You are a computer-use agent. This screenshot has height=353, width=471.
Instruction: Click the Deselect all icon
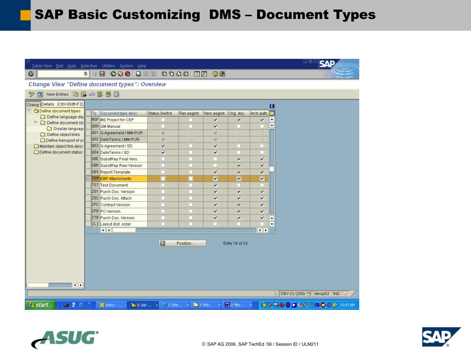point(116,94)
